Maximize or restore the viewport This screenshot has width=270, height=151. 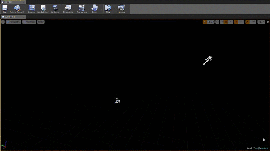coord(268,22)
